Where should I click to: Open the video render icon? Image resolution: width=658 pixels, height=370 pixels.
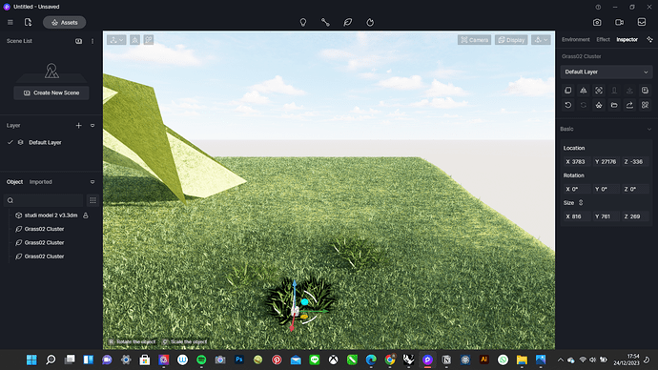tap(620, 22)
